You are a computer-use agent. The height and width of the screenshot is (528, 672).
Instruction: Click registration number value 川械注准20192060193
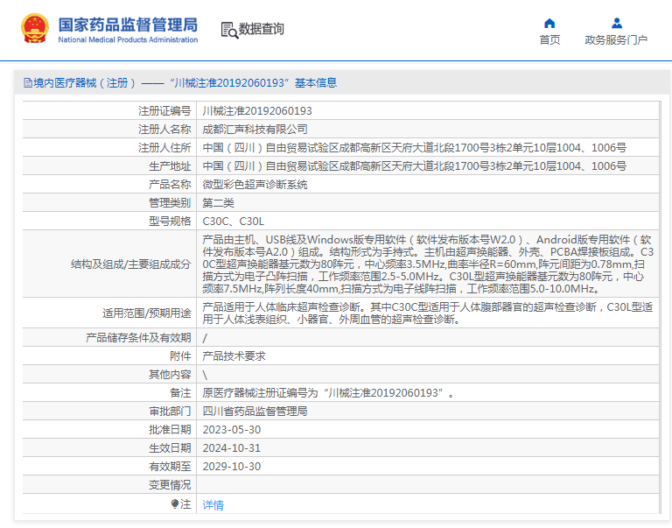pos(256,111)
